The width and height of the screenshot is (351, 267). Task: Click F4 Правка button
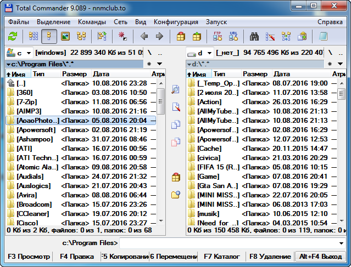tap(76, 257)
